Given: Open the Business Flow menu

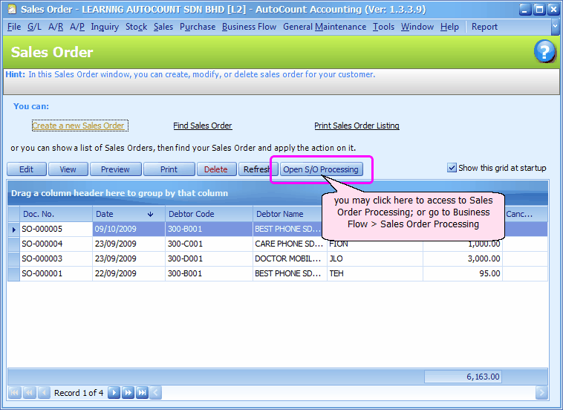Looking at the screenshot, I should pyautogui.click(x=249, y=27).
